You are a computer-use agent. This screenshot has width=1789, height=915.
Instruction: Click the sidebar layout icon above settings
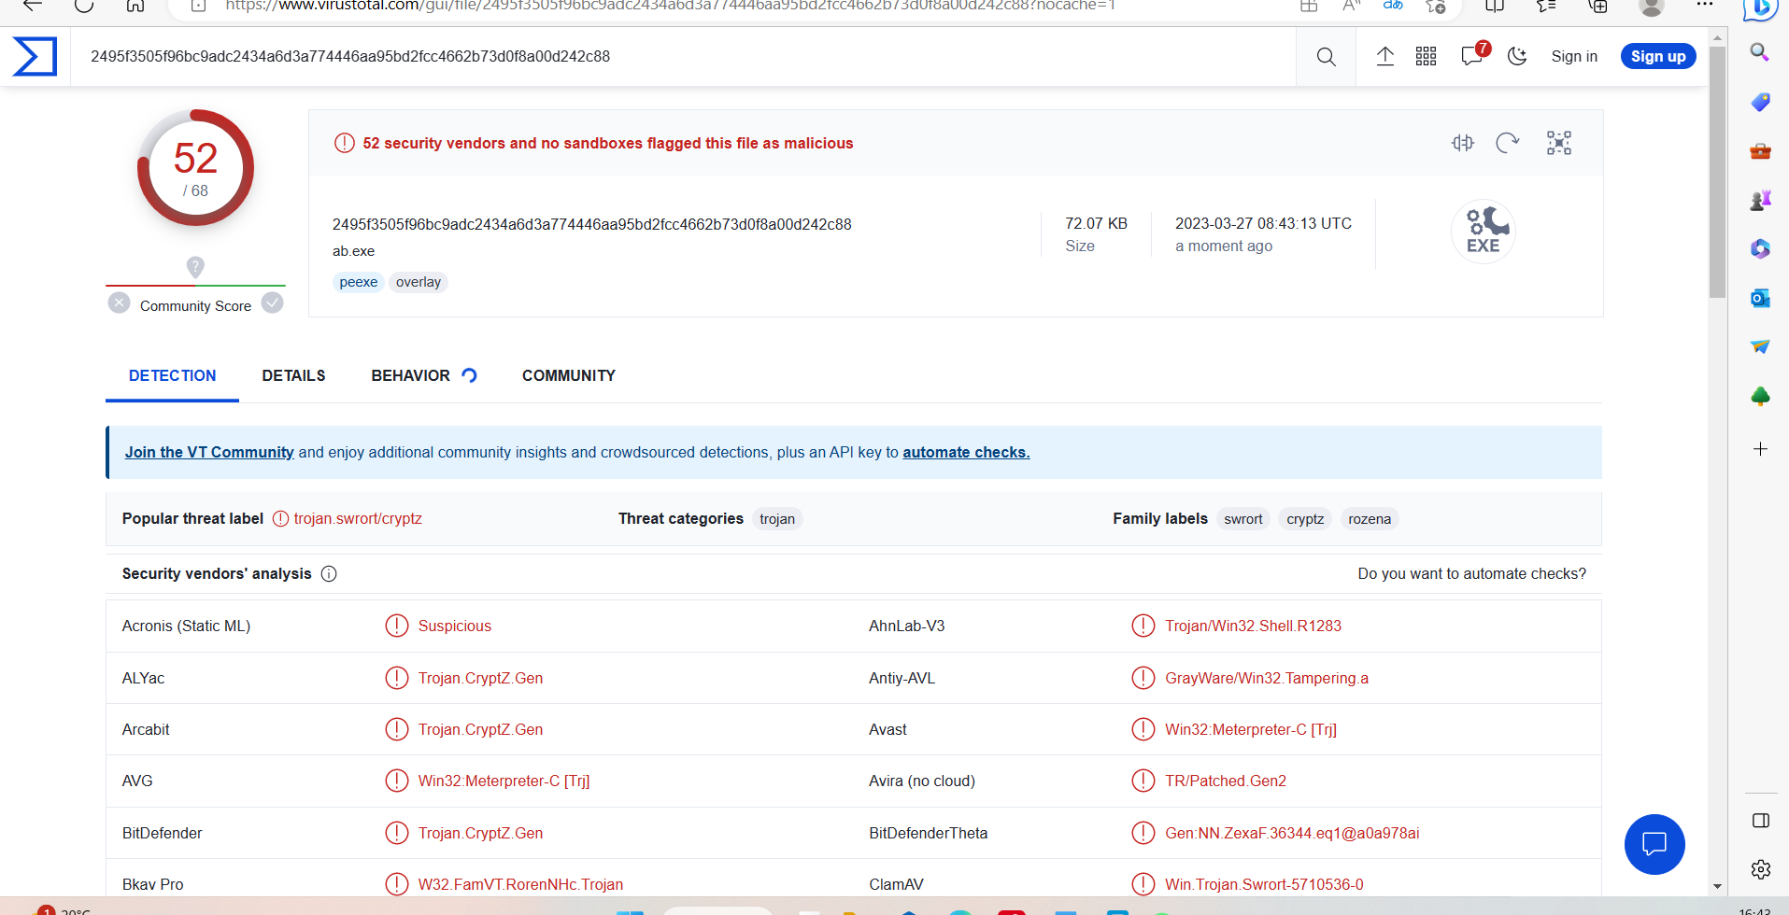(x=1761, y=821)
